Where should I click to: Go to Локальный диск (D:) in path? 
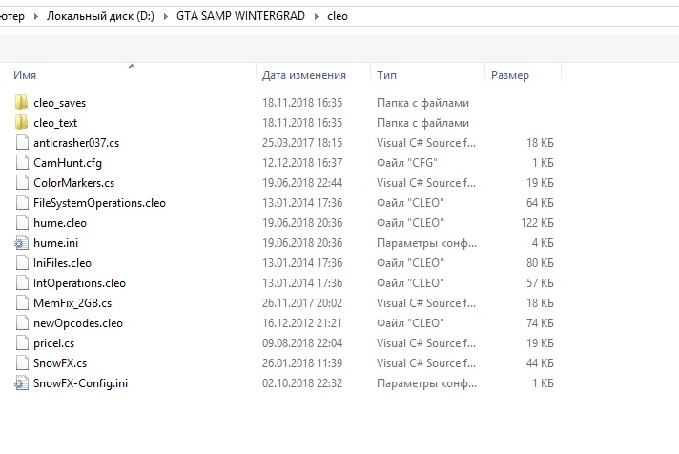pyautogui.click(x=100, y=17)
